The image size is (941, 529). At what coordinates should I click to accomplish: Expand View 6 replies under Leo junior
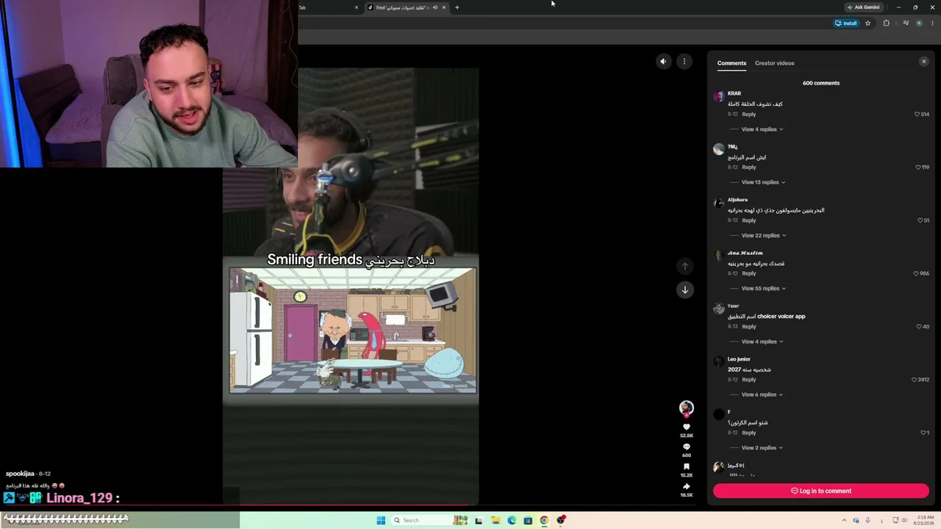762,395
